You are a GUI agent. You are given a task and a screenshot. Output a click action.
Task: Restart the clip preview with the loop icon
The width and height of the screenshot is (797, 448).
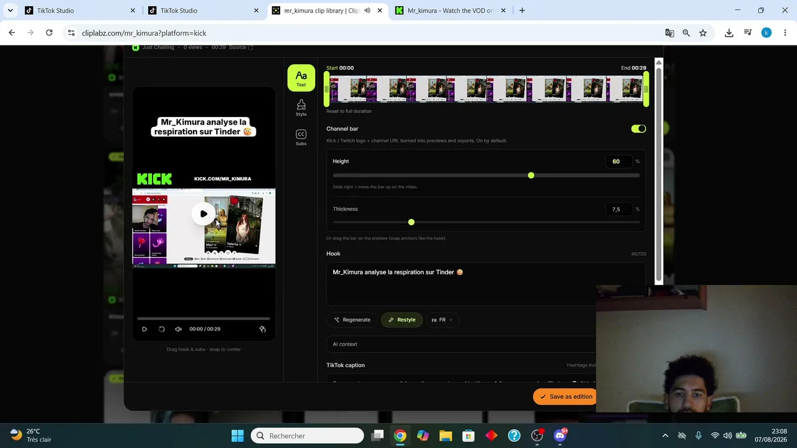click(161, 329)
